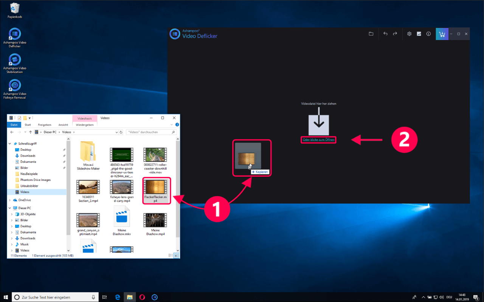The image size is (484, 302).
Task: Select Ashampoo Video Deflicker desktop shortcut
Action: click(x=15, y=38)
